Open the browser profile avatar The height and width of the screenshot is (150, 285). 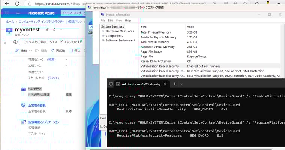tap(268, 3)
